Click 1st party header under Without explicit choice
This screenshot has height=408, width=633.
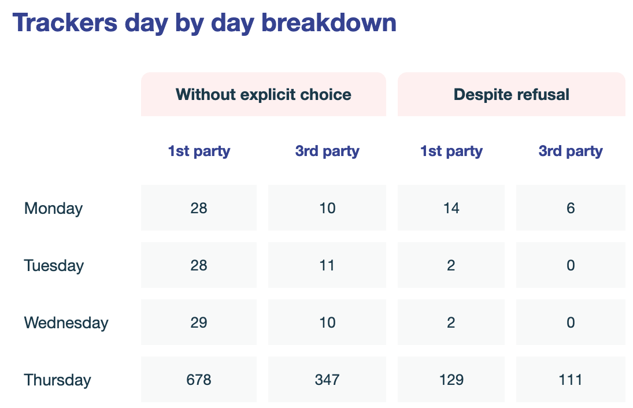point(199,151)
